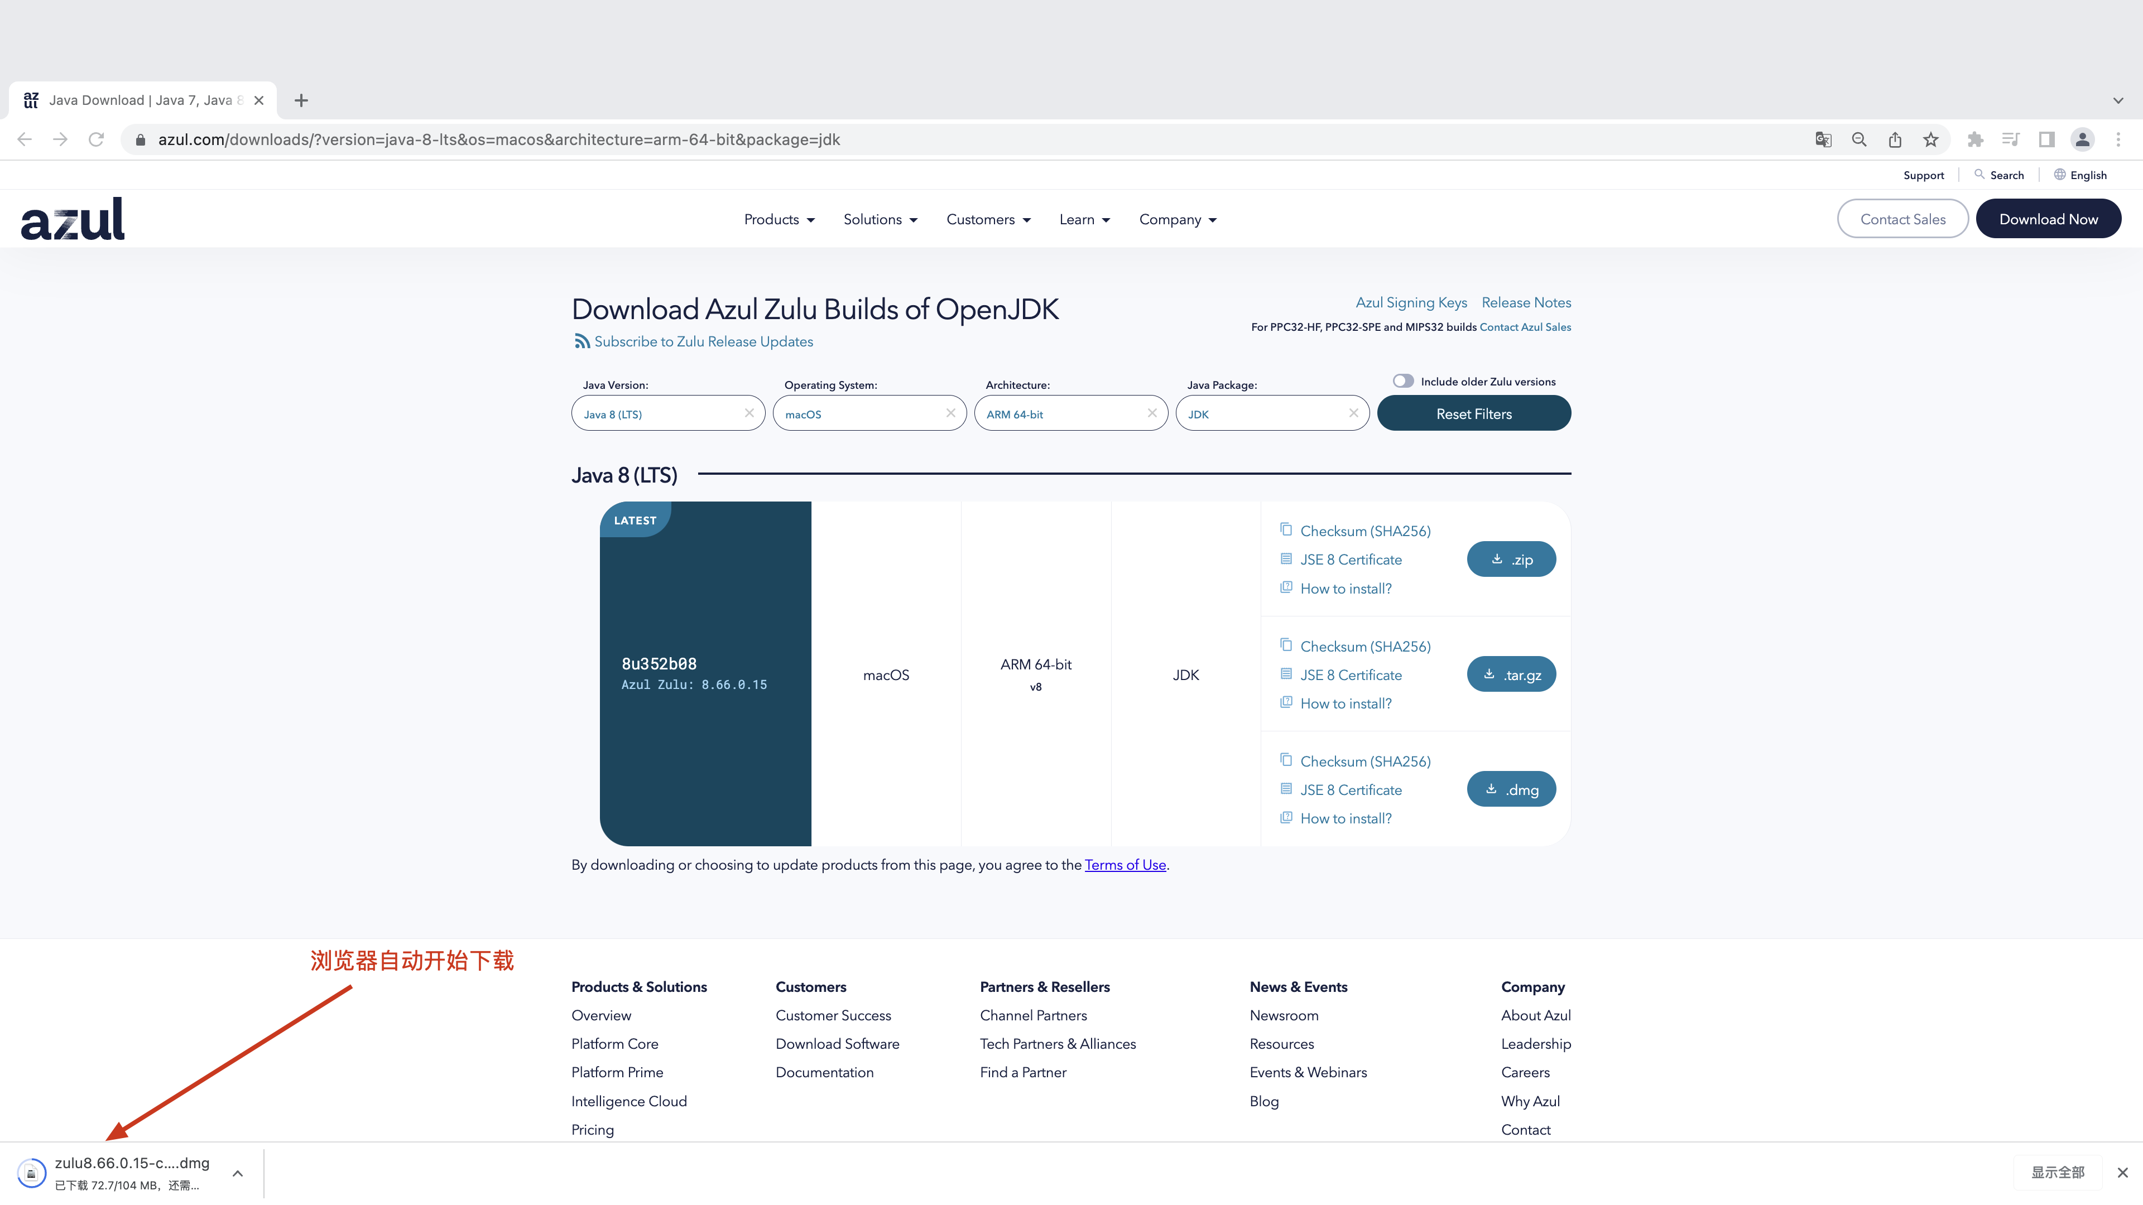Viewport: 2143px width, 1205px height.
Task: Toggle the browser side panel icon
Action: click(2046, 139)
